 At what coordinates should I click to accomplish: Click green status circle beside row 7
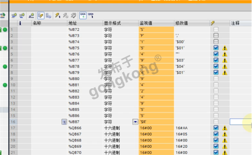[x=5, y=66]
